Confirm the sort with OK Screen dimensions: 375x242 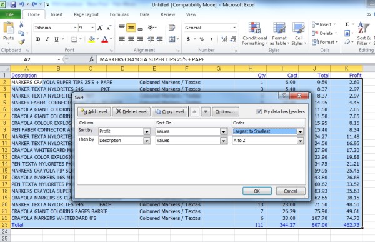click(257, 191)
